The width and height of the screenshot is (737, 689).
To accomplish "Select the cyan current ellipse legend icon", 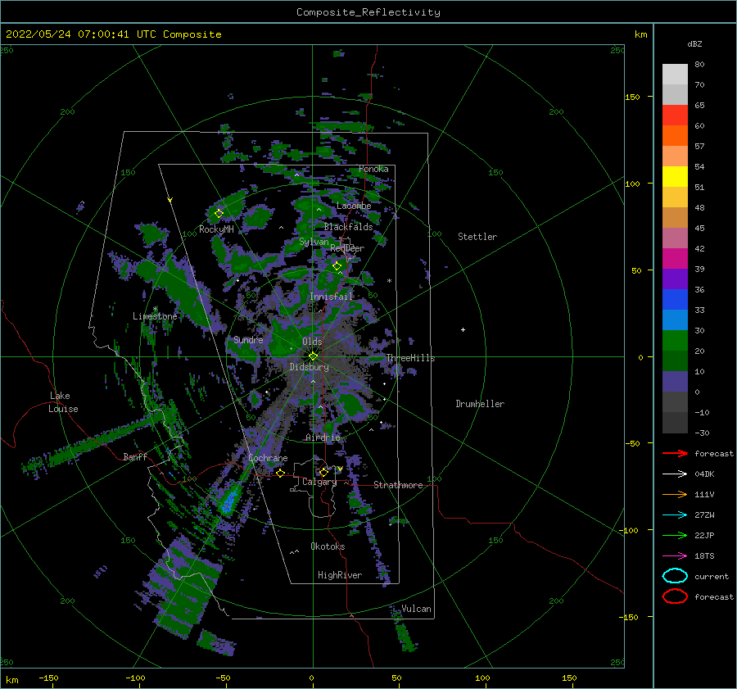I will [x=675, y=576].
